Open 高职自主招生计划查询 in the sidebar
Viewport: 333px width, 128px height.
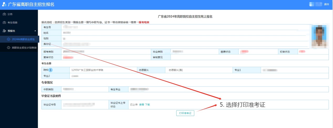[24, 48]
